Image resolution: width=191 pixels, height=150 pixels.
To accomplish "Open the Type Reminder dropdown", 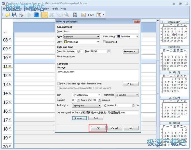I will tap(81, 37).
